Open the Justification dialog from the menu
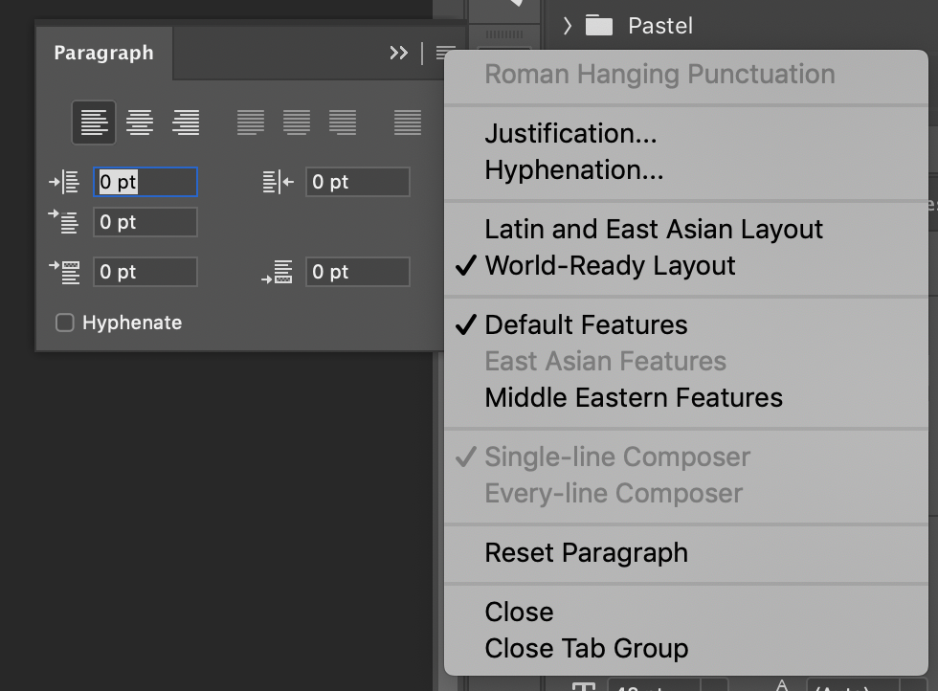 571,133
